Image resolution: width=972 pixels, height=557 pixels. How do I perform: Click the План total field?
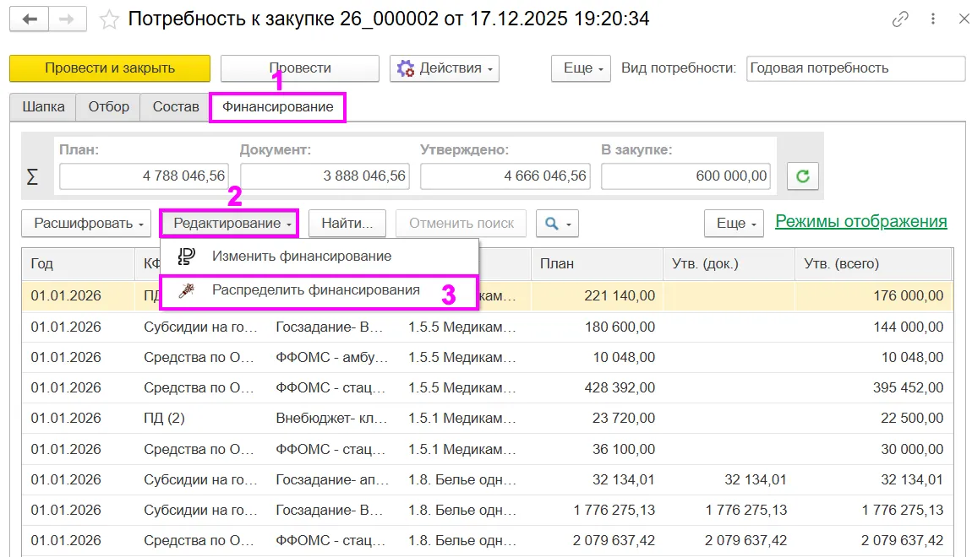[144, 176]
